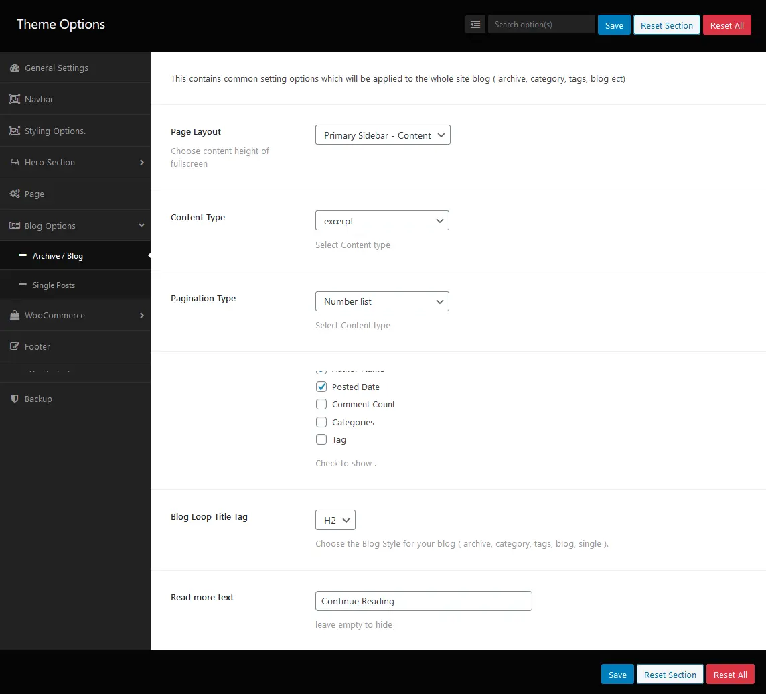Open the Content Type excerpt dropdown
This screenshot has width=766, height=694.
(x=382, y=220)
